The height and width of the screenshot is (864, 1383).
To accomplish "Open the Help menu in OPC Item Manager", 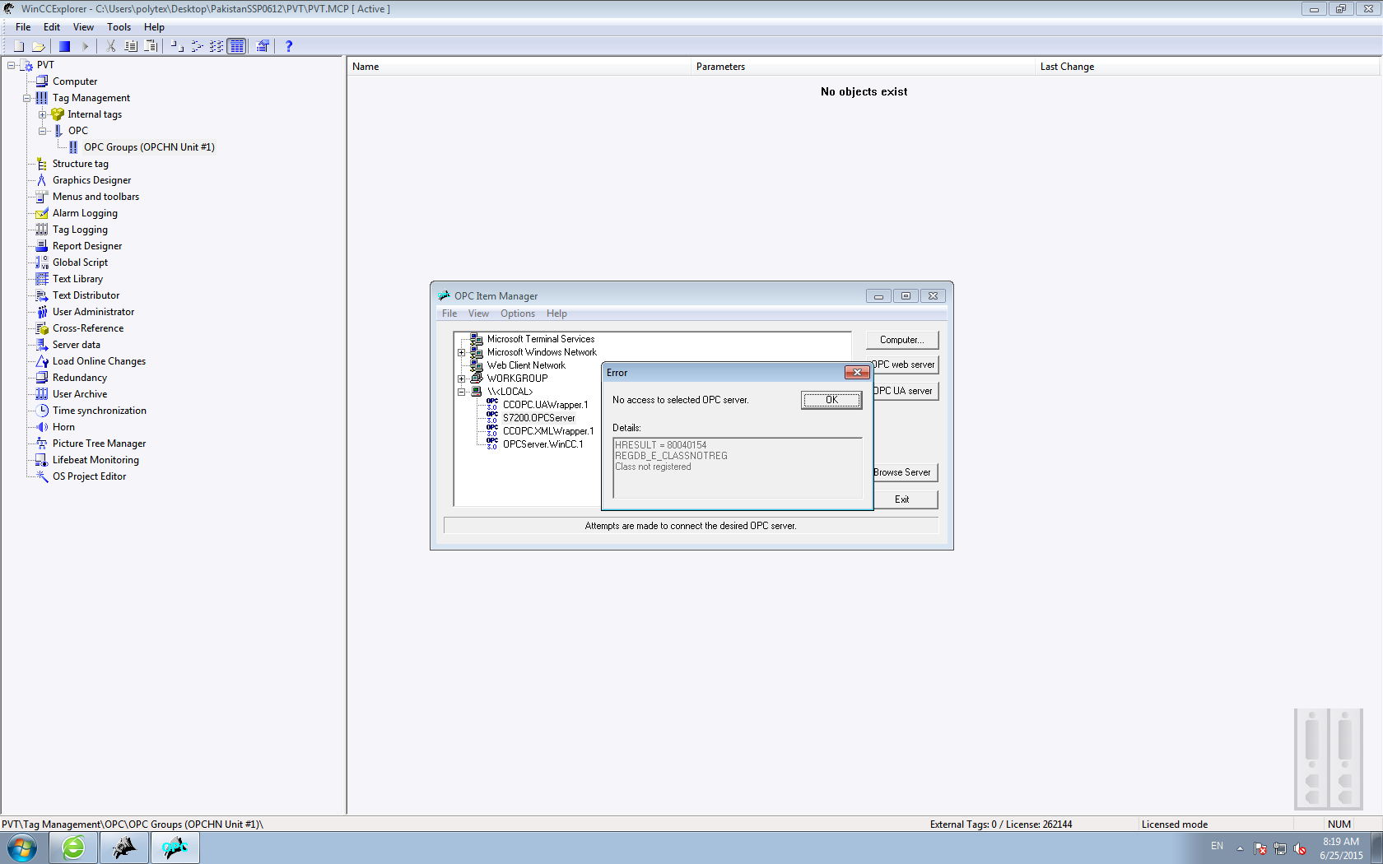I will click(x=556, y=314).
